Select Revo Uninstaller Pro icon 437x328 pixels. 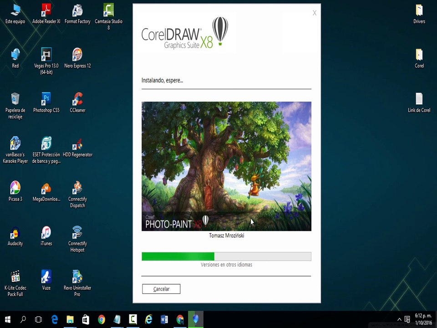coord(77,283)
